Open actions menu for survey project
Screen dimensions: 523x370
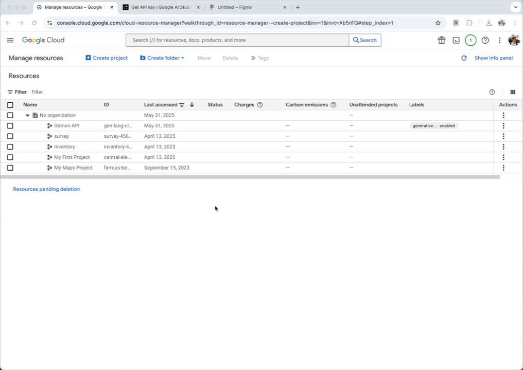point(503,136)
